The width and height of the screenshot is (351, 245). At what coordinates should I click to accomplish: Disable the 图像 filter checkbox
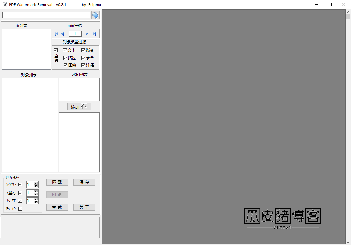pos(65,65)
